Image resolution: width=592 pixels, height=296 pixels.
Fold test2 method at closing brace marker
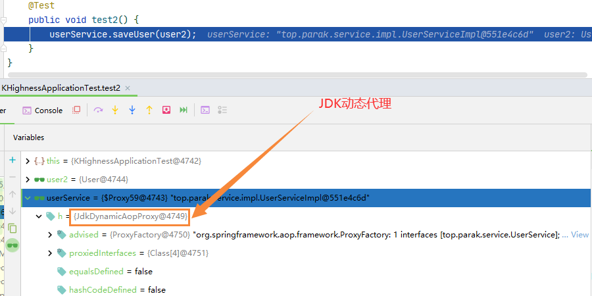[3, 48]
